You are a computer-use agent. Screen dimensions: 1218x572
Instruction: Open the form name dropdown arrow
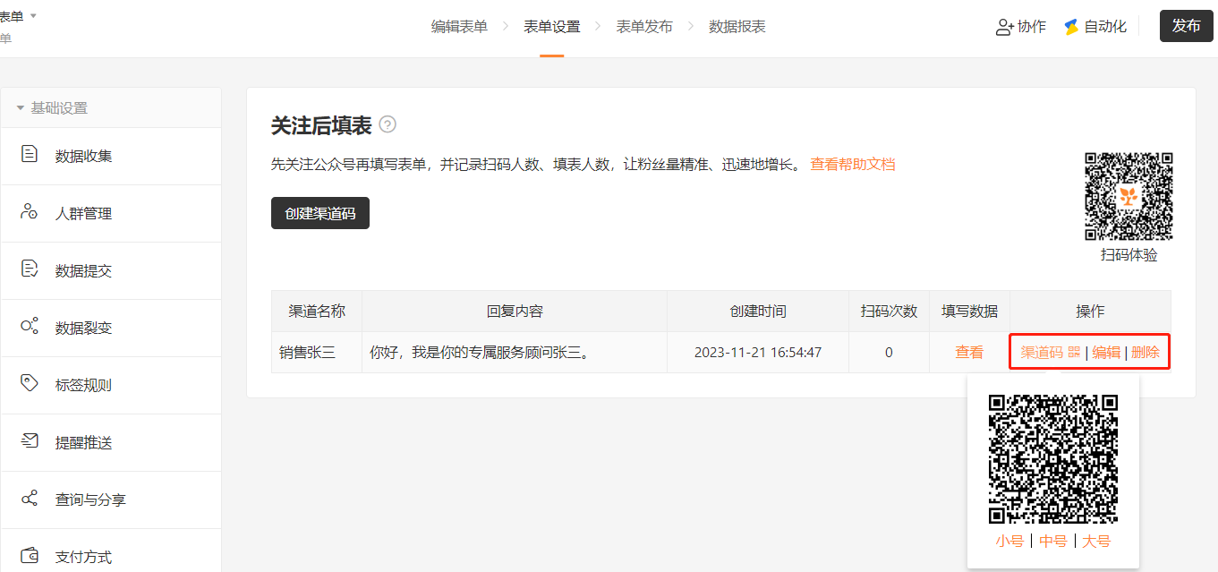[33, 16]
